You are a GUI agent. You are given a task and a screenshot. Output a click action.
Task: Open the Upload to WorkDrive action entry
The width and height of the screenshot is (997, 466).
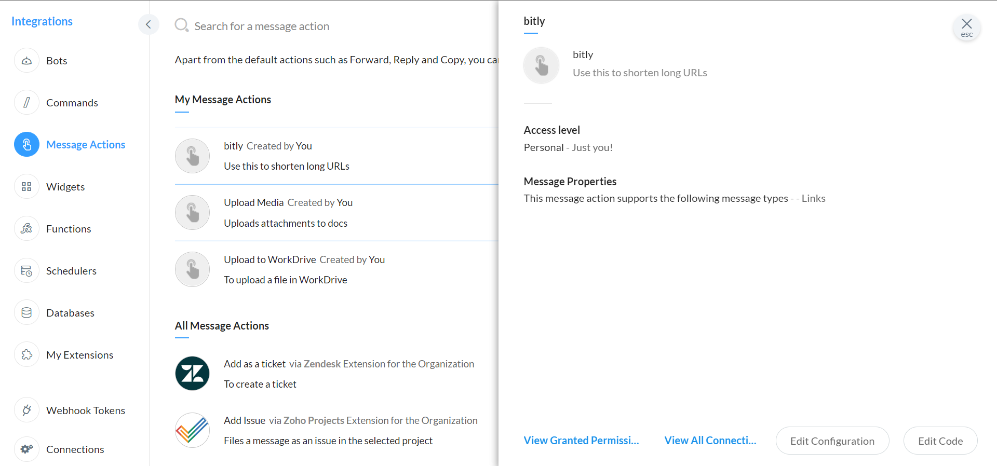336,269
